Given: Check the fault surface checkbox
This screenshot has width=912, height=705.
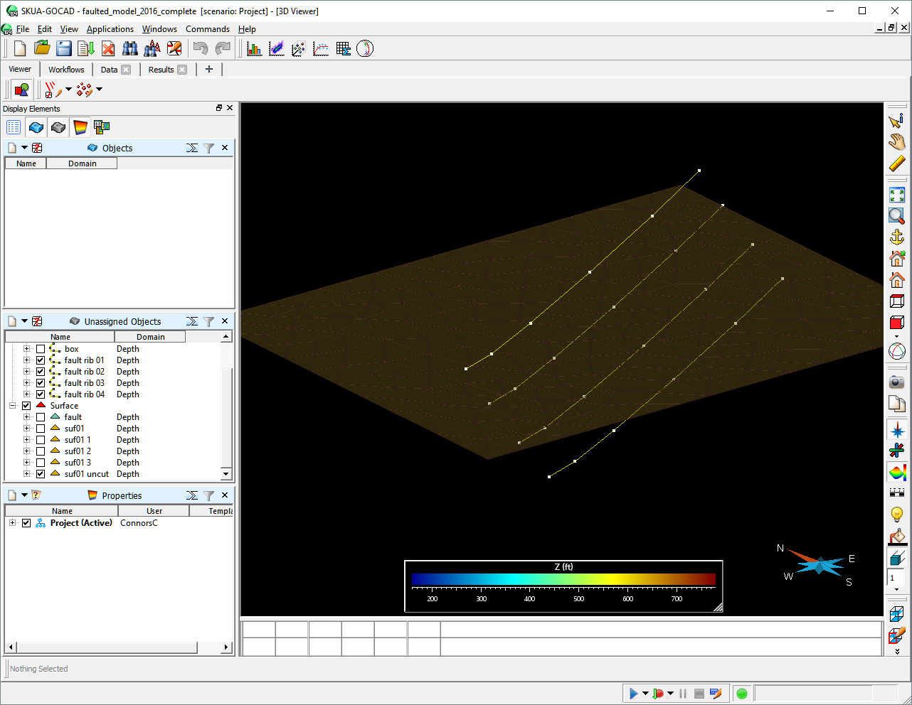Looking at the screenshot, I should pos(41,417).
